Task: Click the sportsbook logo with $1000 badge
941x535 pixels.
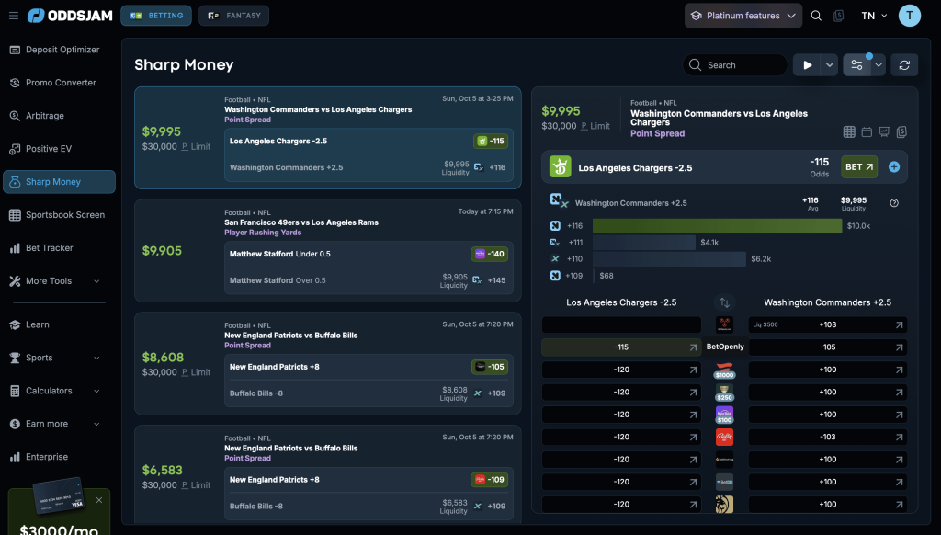Action: tap(724, 370)
